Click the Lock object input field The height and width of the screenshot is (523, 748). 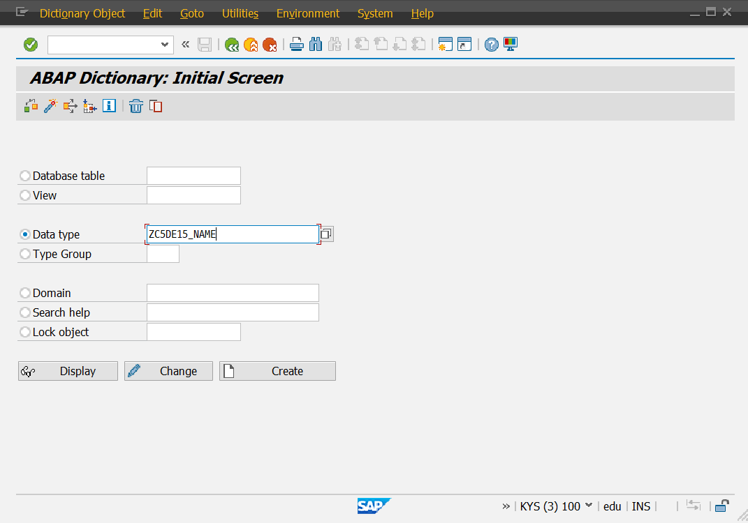click(x=193, y=332)
